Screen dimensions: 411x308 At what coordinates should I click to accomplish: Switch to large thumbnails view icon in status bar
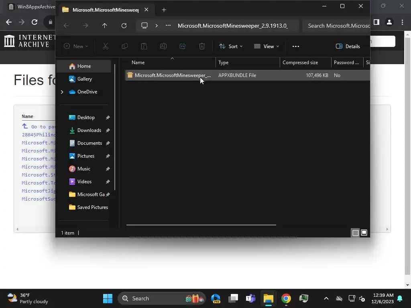[x=364, y=233]
